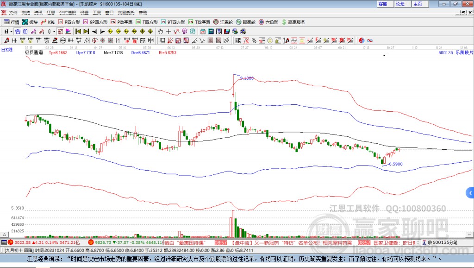Open the 国家卫健委 news ticker headline
The image size is (474, 268).
(x=395, y=243)
